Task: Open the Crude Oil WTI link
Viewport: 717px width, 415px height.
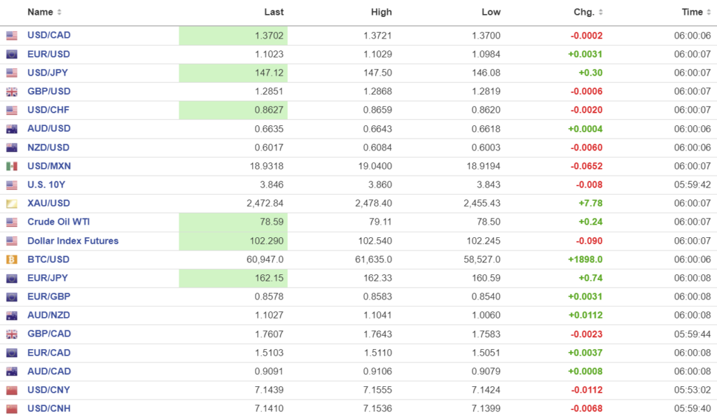Action: (59, 222)
